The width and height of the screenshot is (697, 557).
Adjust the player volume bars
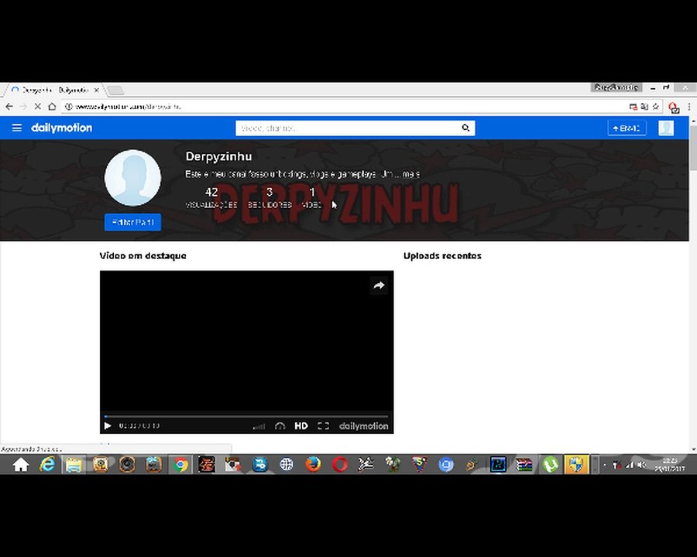[259, 426]
